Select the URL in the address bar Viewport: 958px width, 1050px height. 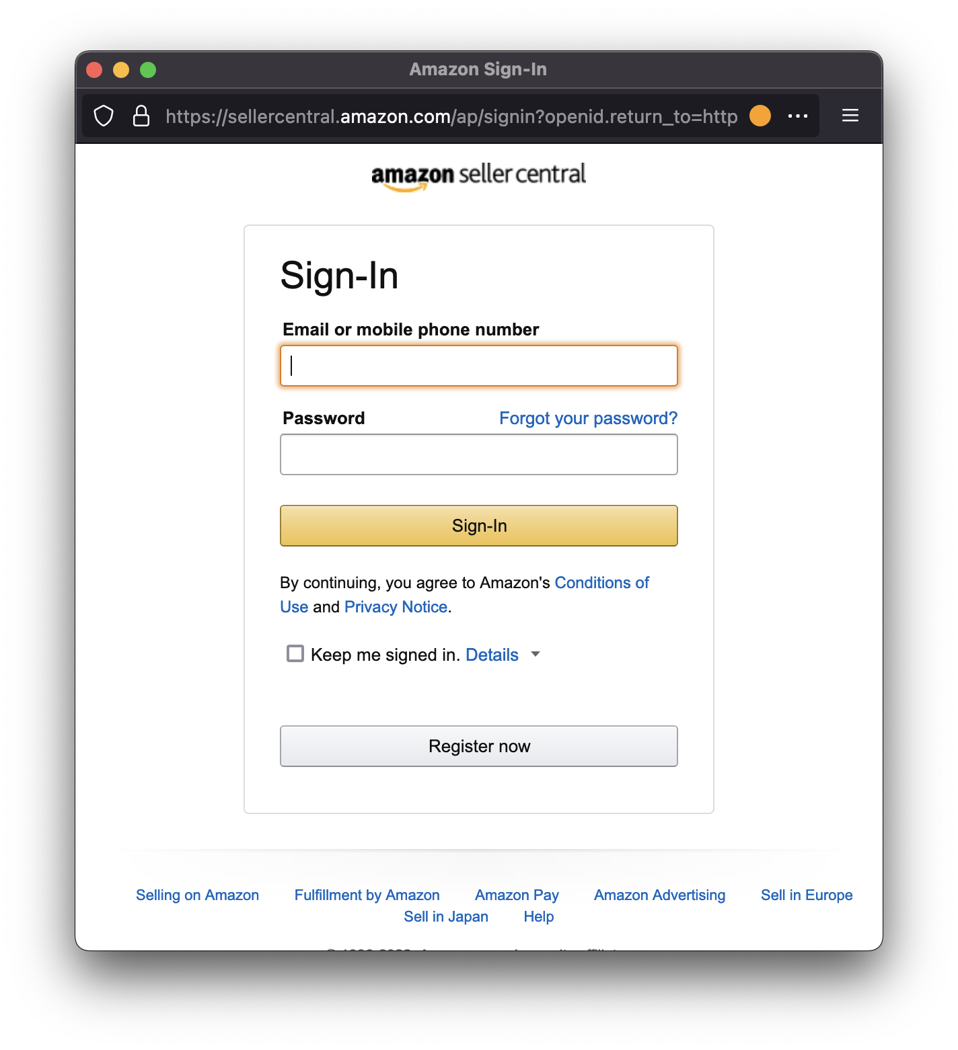point(451,116)
